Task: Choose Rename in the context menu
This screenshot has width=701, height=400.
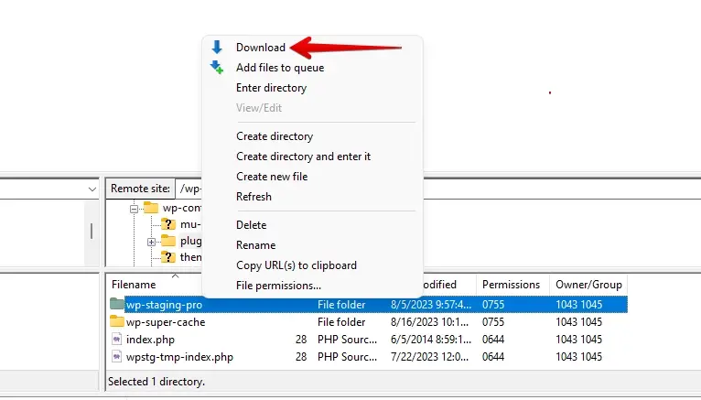Action: pos(255,245)
